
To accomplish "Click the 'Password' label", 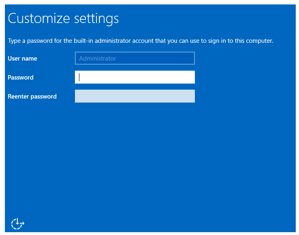I will [x=21, y=77].
